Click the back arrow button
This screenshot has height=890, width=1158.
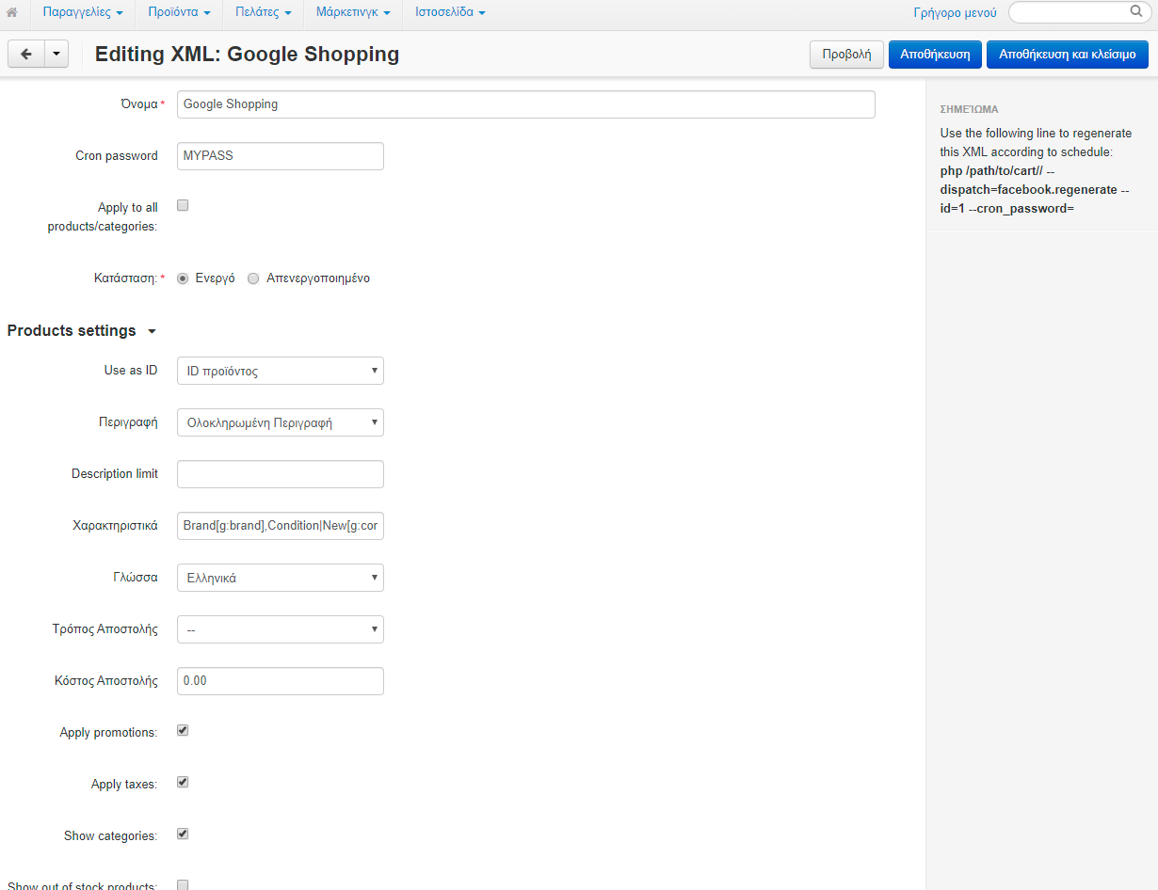point(26,55)
